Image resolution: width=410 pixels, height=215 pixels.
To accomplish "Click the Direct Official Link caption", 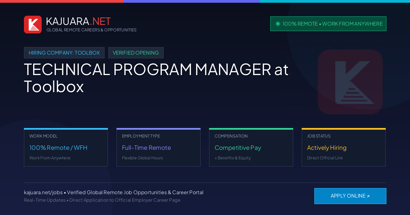I will [x=325, y=158].
